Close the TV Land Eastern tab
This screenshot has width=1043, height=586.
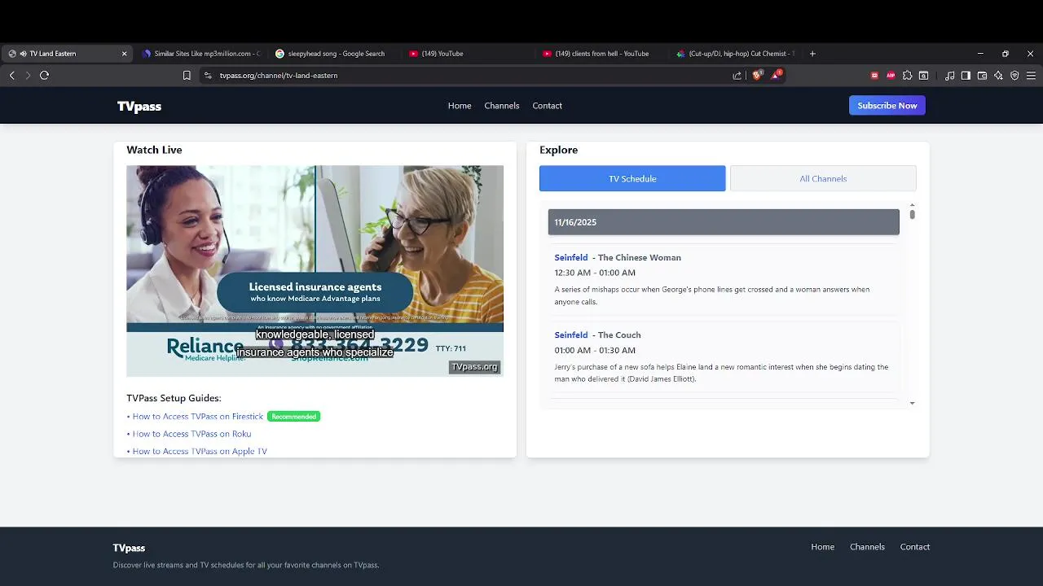(124, 54)
